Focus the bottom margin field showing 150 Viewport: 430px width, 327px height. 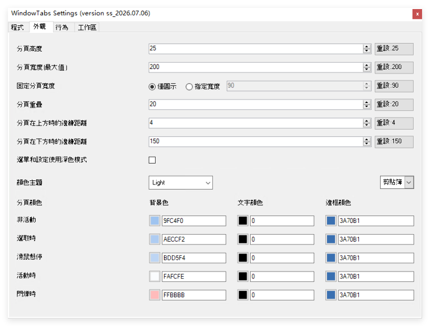point(256,141)
